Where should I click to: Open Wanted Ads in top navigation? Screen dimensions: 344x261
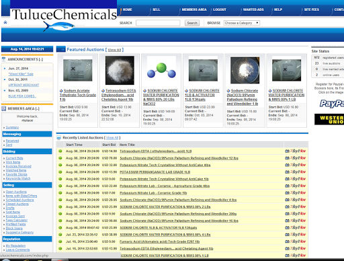(253, 9)
